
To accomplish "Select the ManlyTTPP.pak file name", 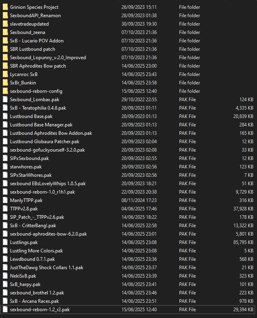I will [x=26, y=200].
